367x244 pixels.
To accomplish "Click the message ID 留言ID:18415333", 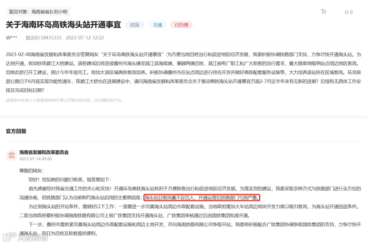I will pyautogui.click(x=43, y=38).
